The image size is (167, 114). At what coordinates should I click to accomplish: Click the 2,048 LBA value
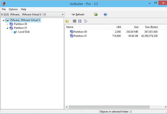118,32
